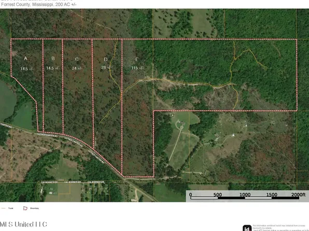Screen dimensions: 309x231
Task: Select the parcel letter B label
Action: tap(53, 59)
